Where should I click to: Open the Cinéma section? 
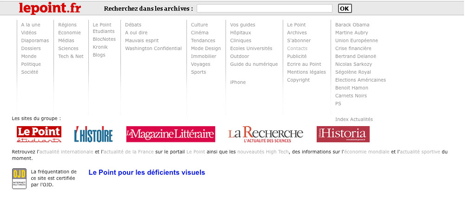199,32
